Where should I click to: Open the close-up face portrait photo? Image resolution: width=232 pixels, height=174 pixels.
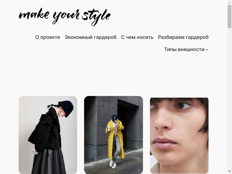tap(179, 135)
